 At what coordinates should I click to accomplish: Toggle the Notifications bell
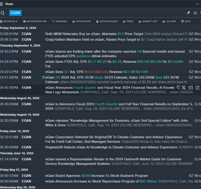pos(107,21)
